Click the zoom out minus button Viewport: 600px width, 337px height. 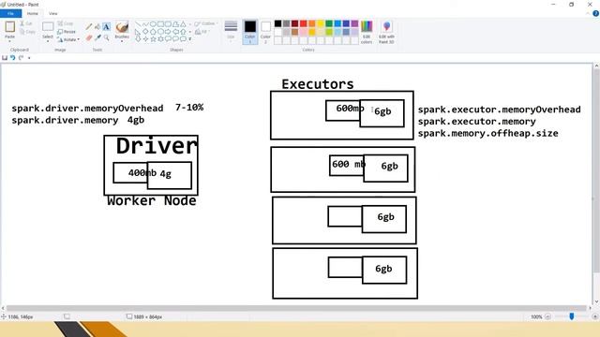click(x=547, y=316)
